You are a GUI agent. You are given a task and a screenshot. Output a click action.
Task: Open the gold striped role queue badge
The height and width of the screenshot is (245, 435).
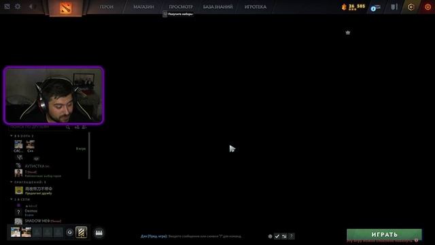pos(82,232)
